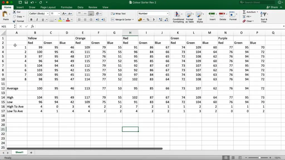Click the Share button
Viewport: 285px width, 160px height.
[x=273, y=7]
